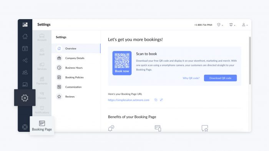Screen dimensions: 269x151
Task: Click the Business Hours clock icon
Action: tap(59, 68)
